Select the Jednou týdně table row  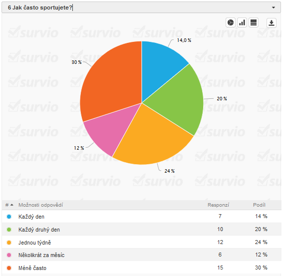point(142,242)
